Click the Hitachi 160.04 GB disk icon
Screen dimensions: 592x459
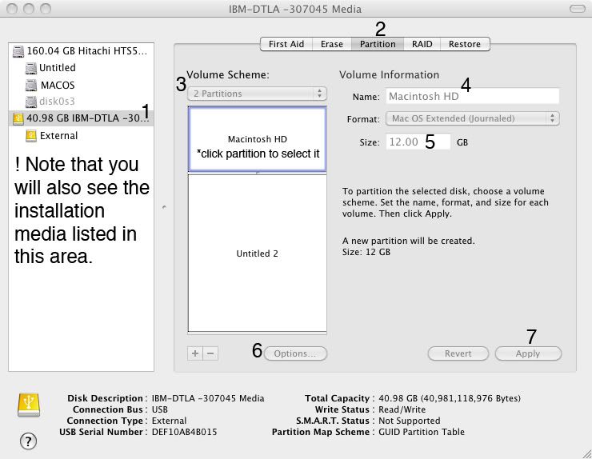[x=18, y=51]
